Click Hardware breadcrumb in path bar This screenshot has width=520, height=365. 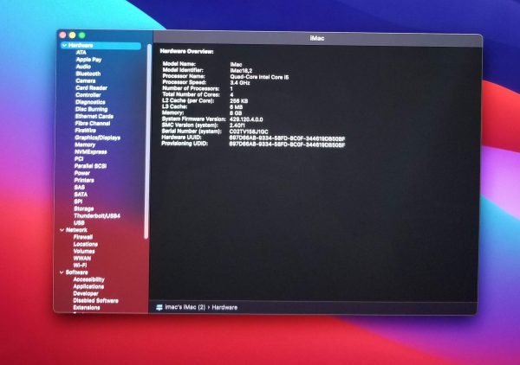tap(225, 307)
